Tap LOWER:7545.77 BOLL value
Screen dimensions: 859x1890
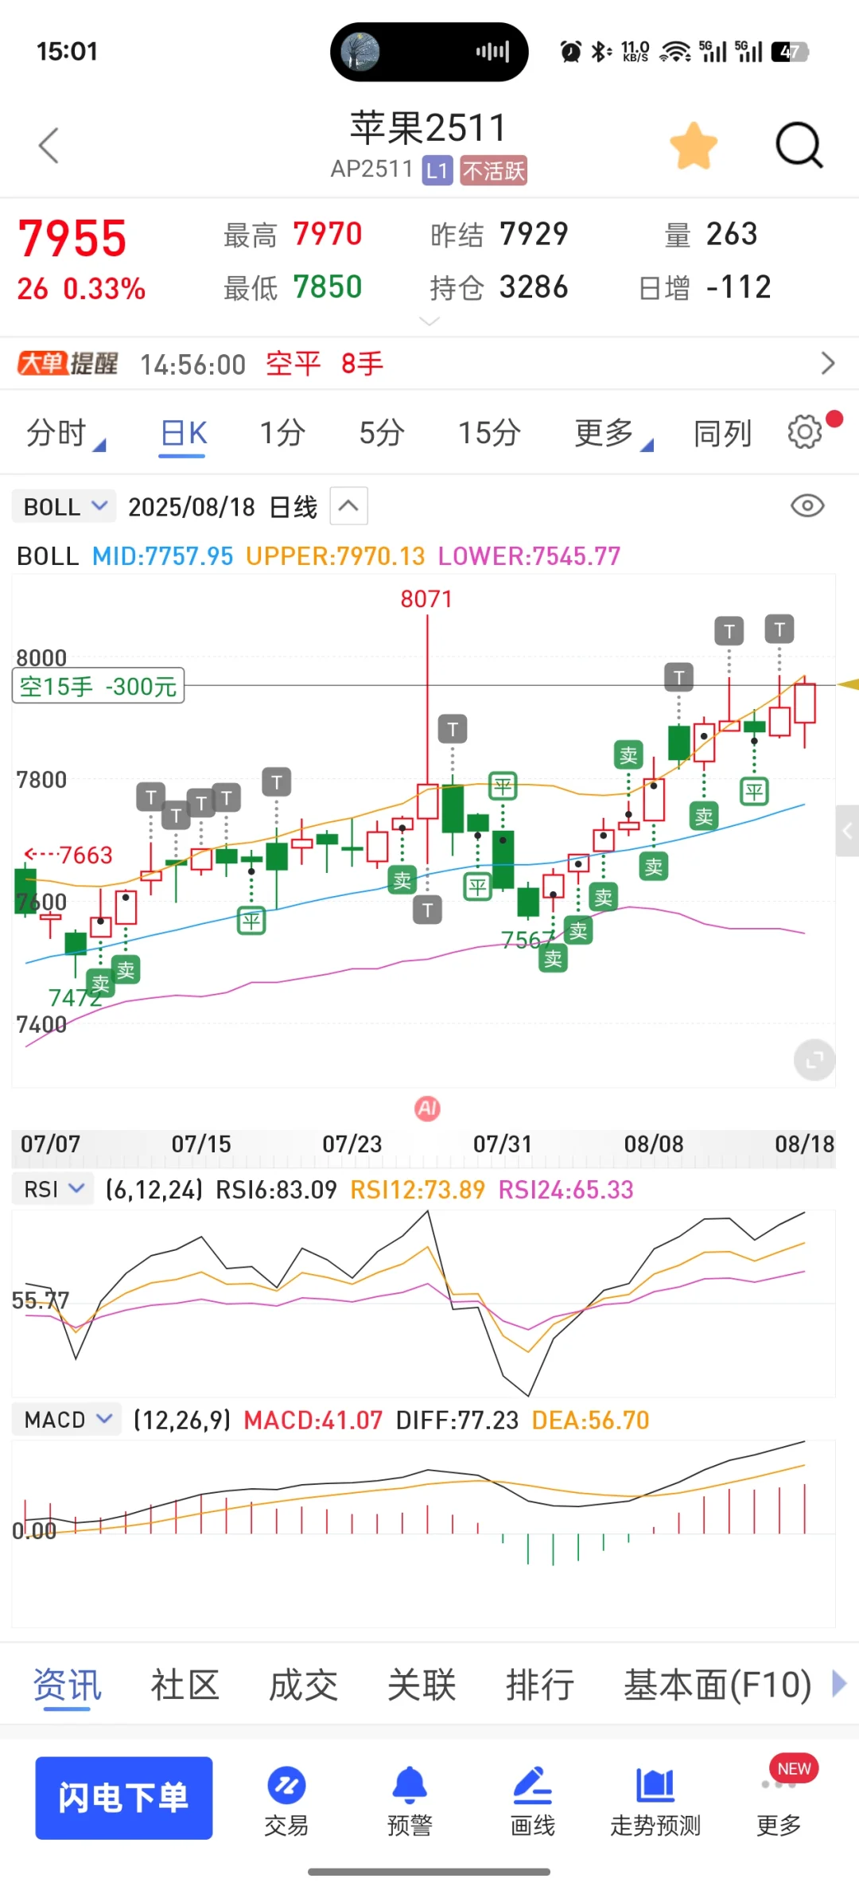529,555
